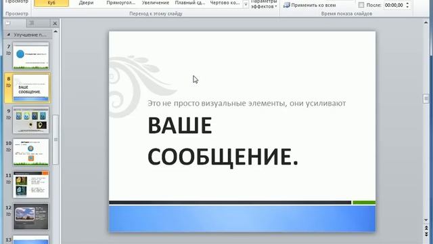Click main editor scroll up arrow
Viewport: 433px width, 244px height.
point(426,23)
